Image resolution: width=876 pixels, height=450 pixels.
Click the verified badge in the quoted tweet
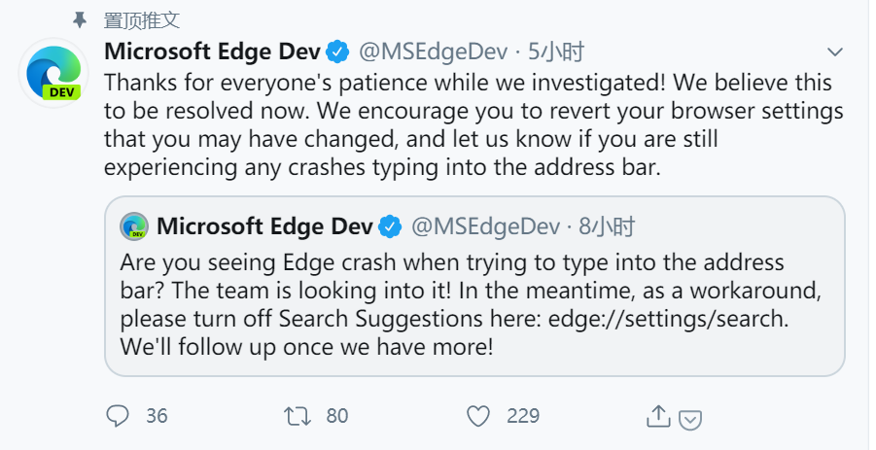[390, 226]
